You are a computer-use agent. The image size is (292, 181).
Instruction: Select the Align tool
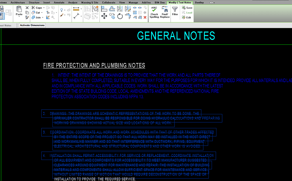(x=104, y=9)
